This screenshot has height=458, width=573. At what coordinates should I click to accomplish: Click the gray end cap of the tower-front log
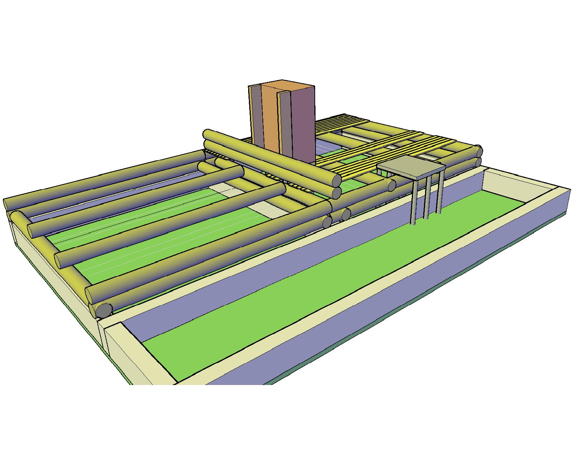[x=336, y=180]
